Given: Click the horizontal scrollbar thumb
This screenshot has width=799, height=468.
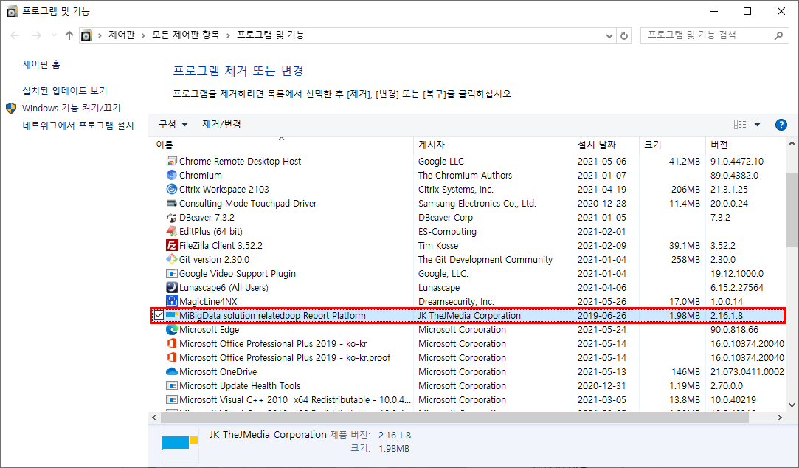Looking at the screenshot, I should 454,418.
